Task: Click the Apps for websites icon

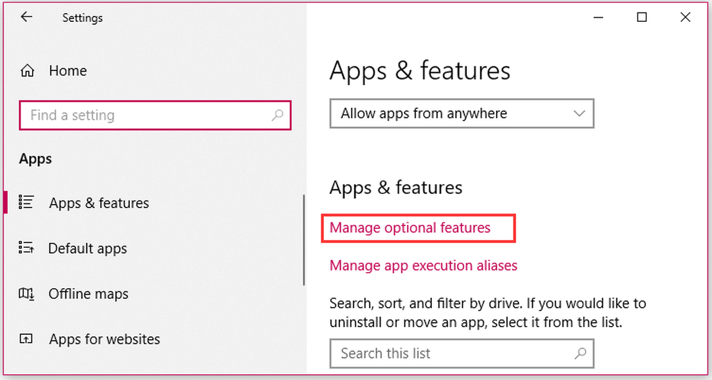Action: 26,339
